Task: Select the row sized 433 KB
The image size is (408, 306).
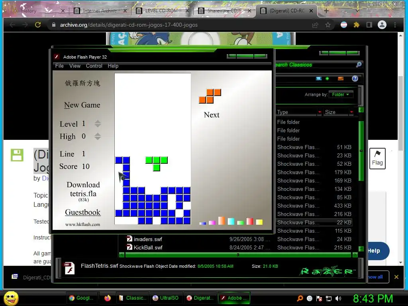Action: (314, 206)
